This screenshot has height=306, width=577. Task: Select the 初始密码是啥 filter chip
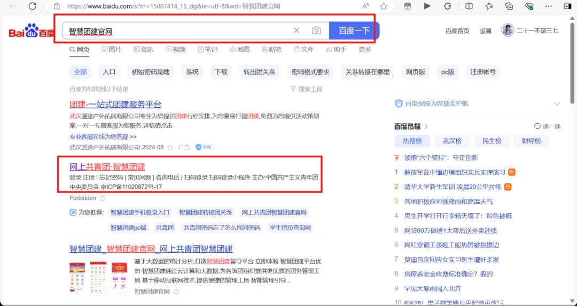point(151,72)
